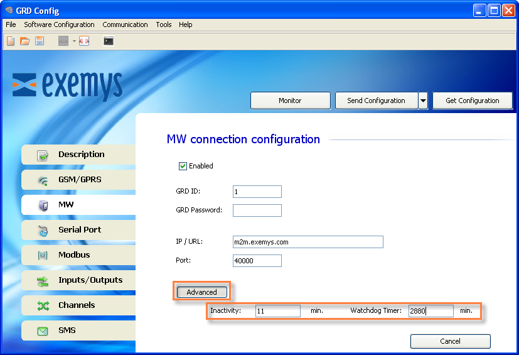Click the Open folder toolbar icon
This screenshot has width=519, height=355.
[25, 41]
